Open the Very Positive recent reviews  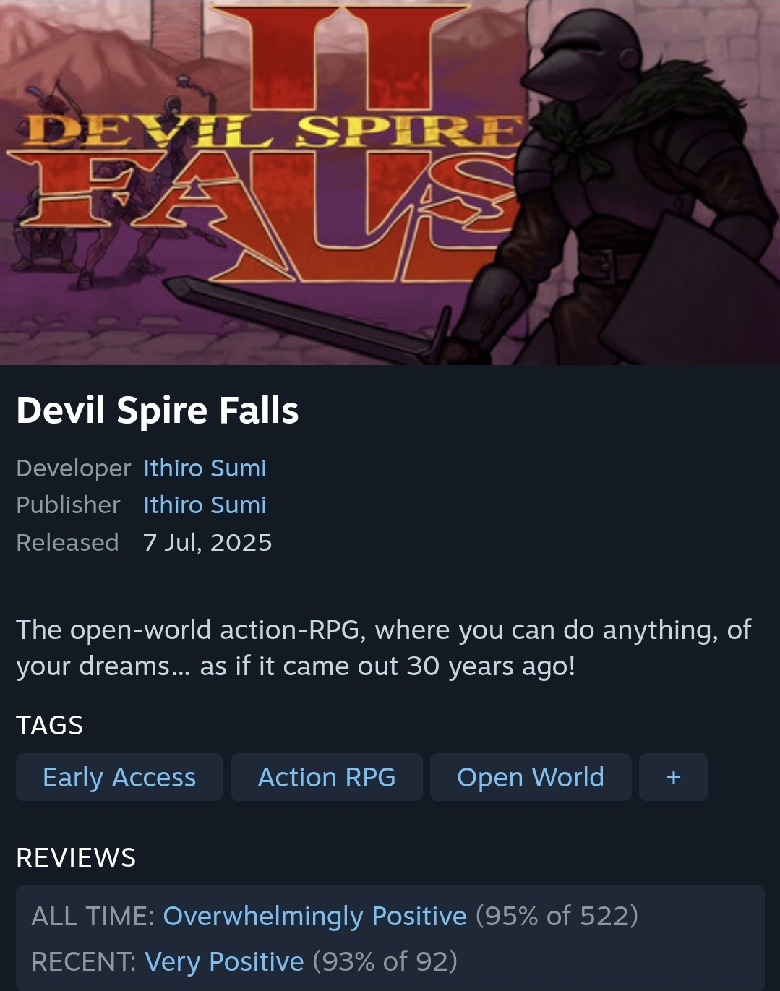pyautogui.click(x=224, y=961)
